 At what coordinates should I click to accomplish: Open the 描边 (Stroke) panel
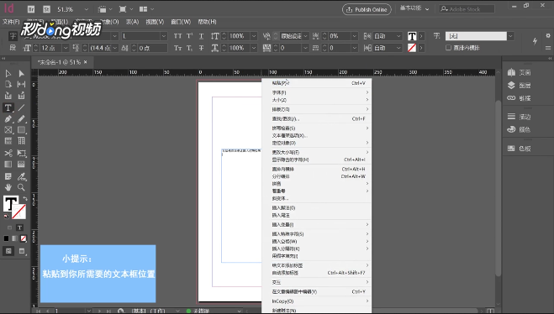[x=519, y=117]
